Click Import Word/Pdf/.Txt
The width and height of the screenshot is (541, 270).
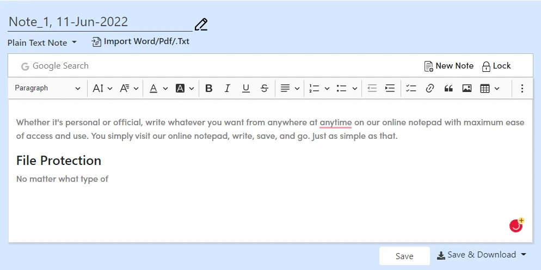140,41
